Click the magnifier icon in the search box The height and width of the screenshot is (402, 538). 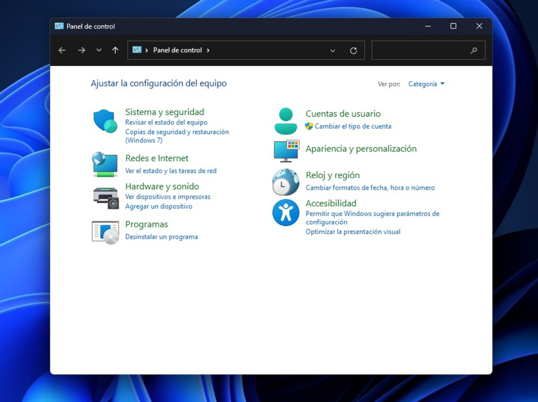tap(474, 50)
